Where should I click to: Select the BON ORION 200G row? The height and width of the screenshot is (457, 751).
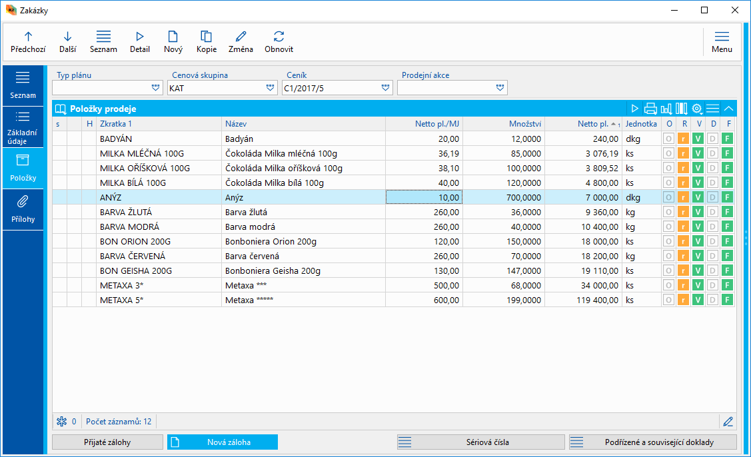coord(159,241)
